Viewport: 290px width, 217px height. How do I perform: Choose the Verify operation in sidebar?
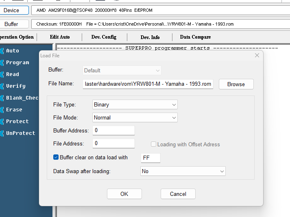click(x=15, y=86)
